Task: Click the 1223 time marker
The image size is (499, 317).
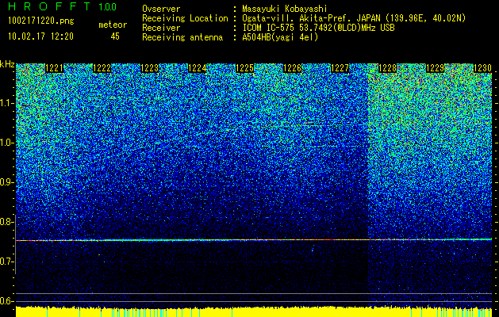Action: tap(150, 68)
